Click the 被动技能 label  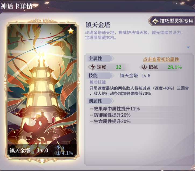pos(98,82)
